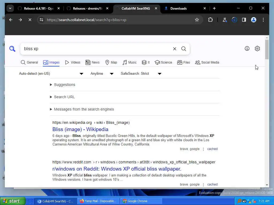Click the browser address bar URL
This screenshot has width=274, height=205.
tap(86, 20)
